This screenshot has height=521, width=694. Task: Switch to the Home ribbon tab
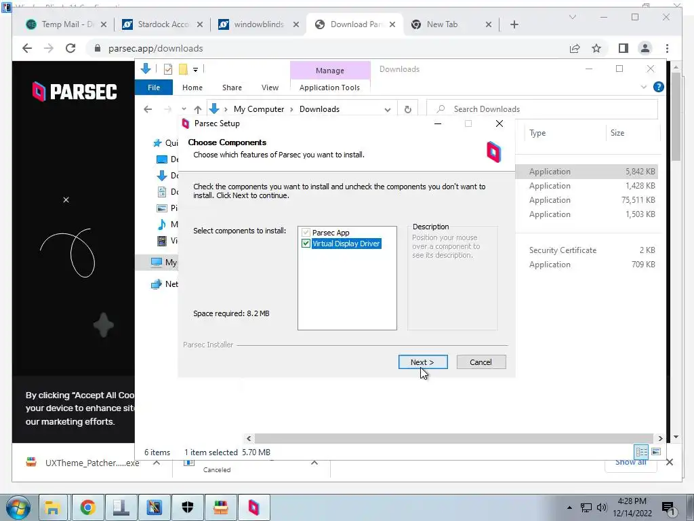(192, 88)
